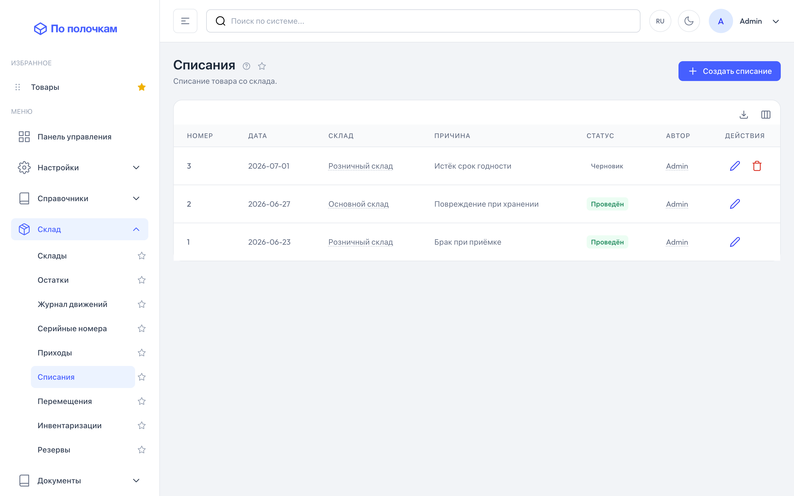Click Истёк срок годности reason cell
794x496 pixels.
click(x=473, y=166)
